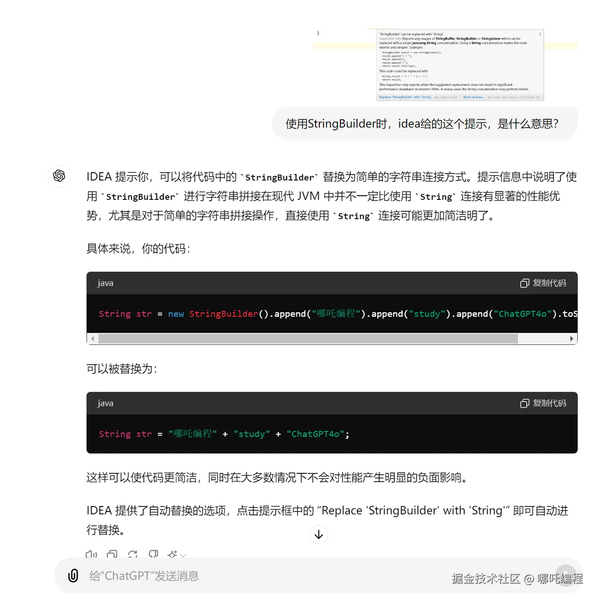Click the 具体来说，你的代码 text line

pyautogui.click(x=138, y=249)
